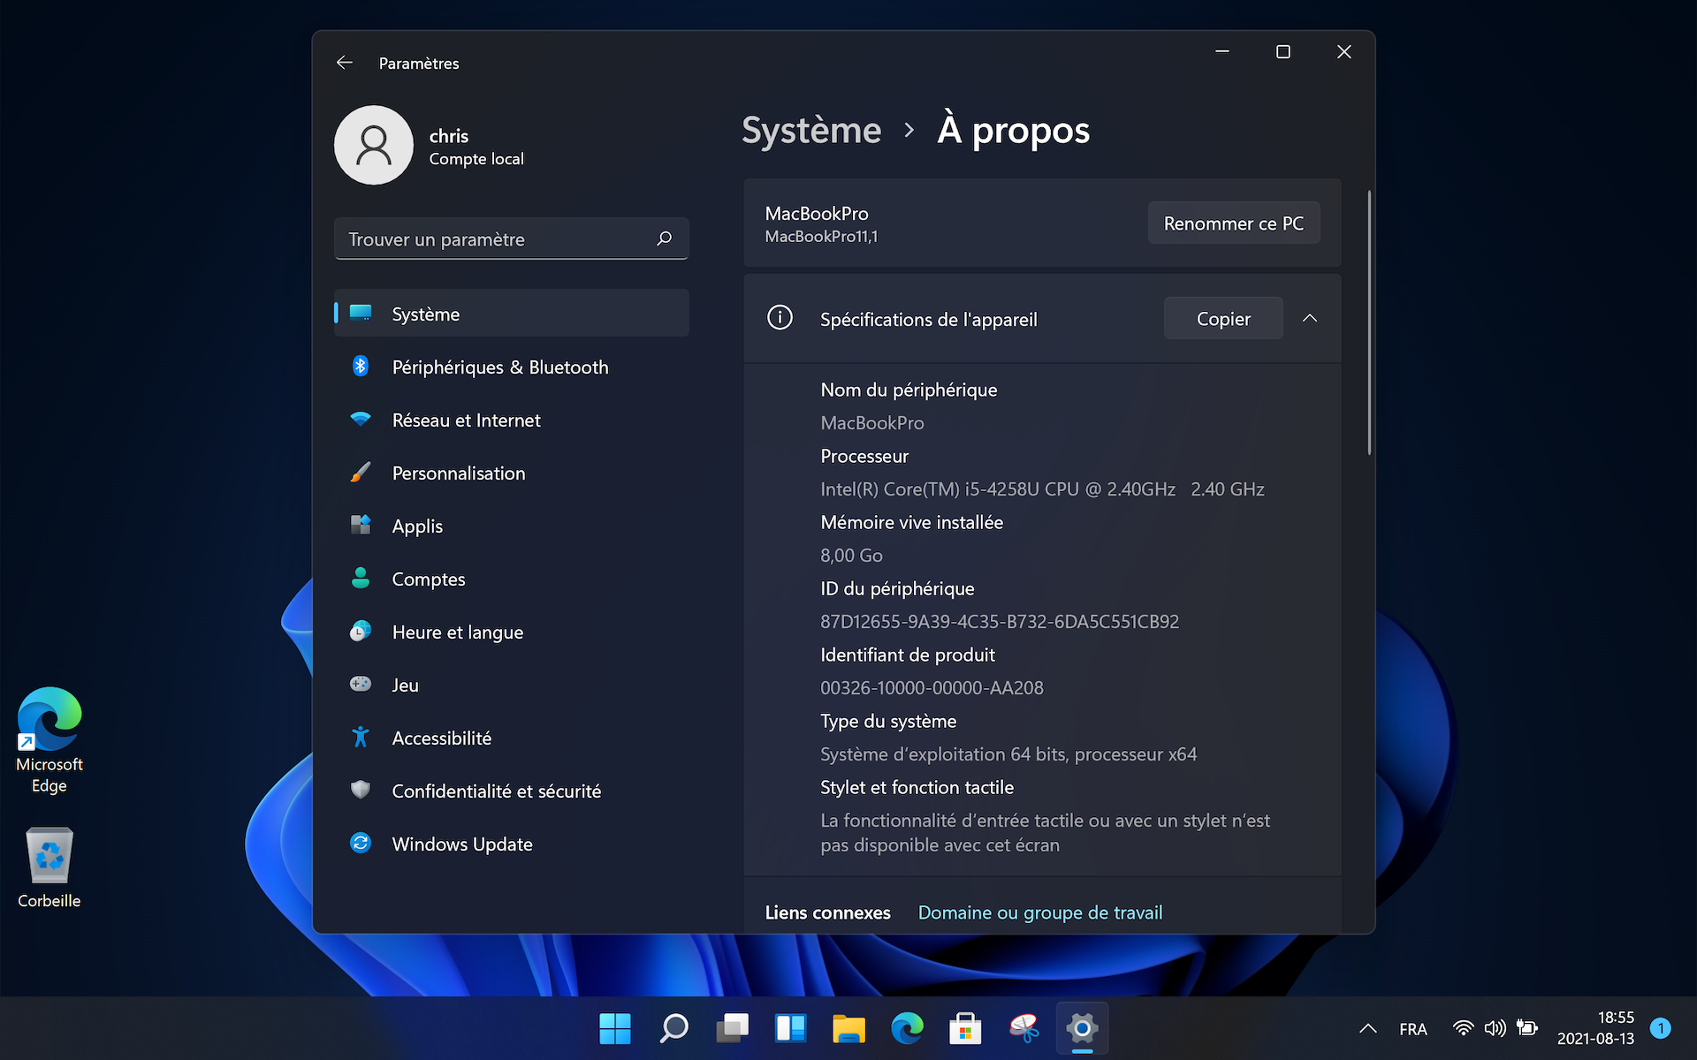Click the Windows Update sync icon
Image resolution: width=1697 pixels, height=1060 pixels.
point(361,844)
